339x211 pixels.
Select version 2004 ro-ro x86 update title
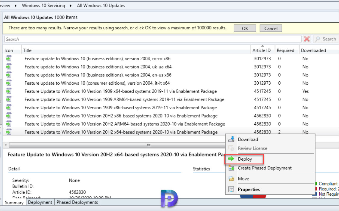(x=97, y=59)
